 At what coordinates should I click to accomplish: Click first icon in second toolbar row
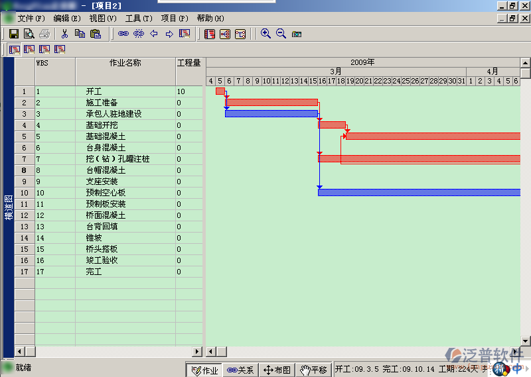coord(14,50)
